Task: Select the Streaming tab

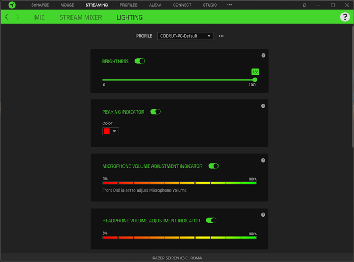Action: point(97,5)
